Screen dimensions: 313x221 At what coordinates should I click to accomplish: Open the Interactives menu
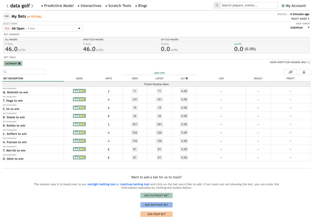coord(90,5)
